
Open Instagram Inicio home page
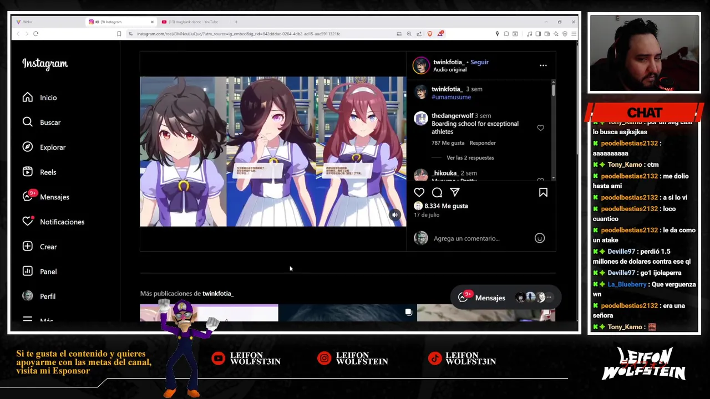[40, 98]
